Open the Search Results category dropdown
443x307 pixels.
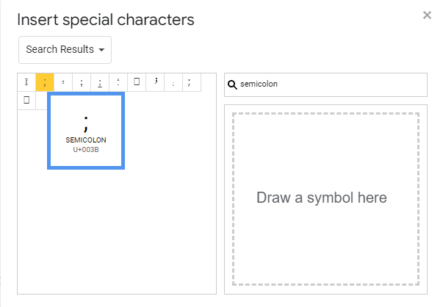65,50
